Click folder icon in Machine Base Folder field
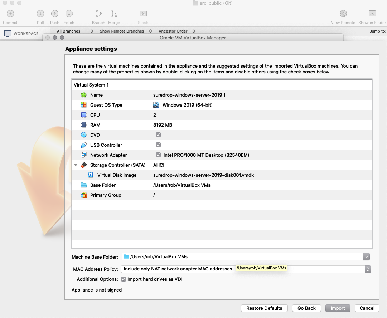 (126, 256)
